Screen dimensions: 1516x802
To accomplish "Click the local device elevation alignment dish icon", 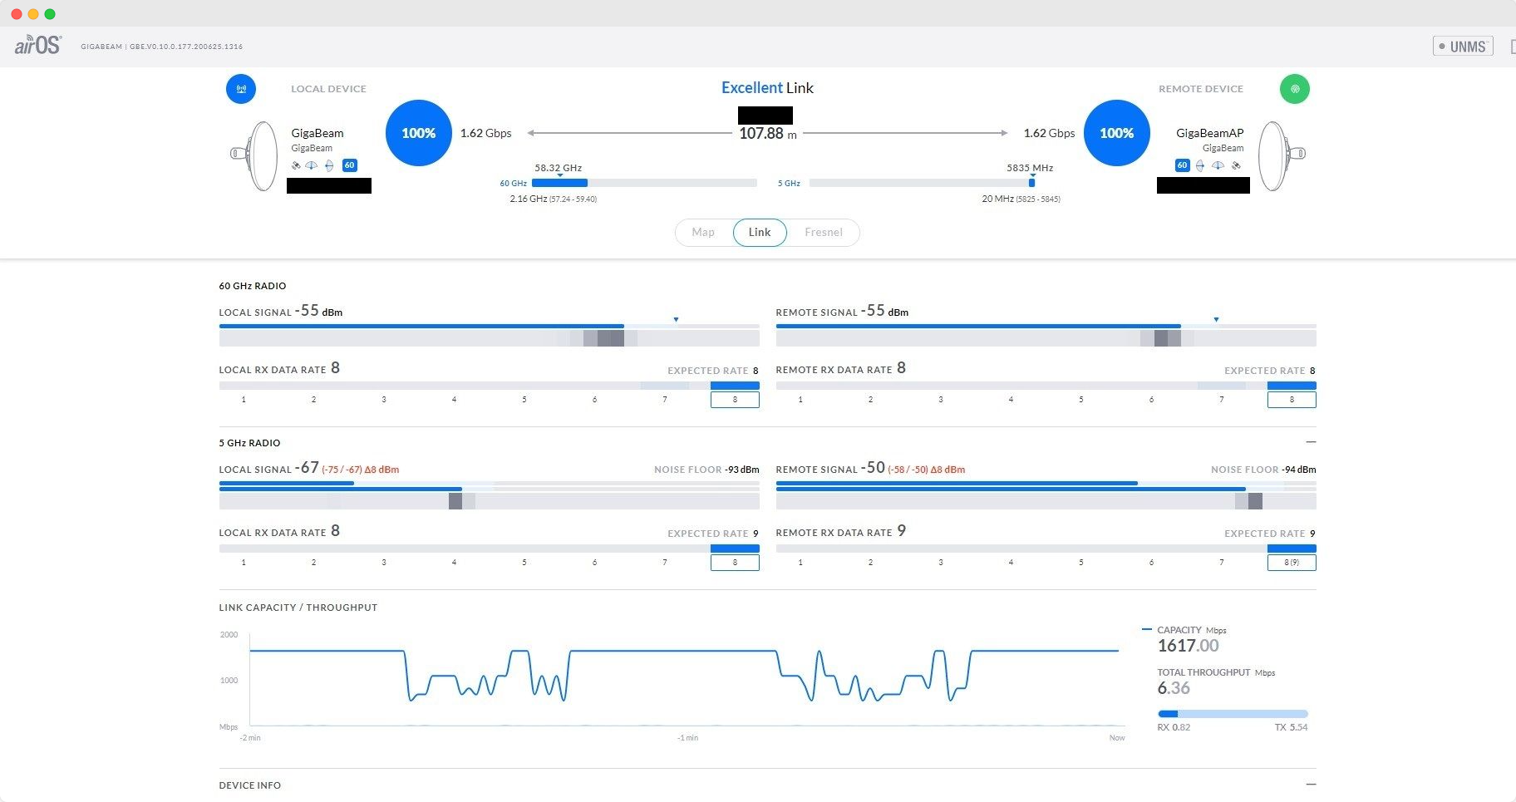I will pyautogui.click(x=312, y=165).
